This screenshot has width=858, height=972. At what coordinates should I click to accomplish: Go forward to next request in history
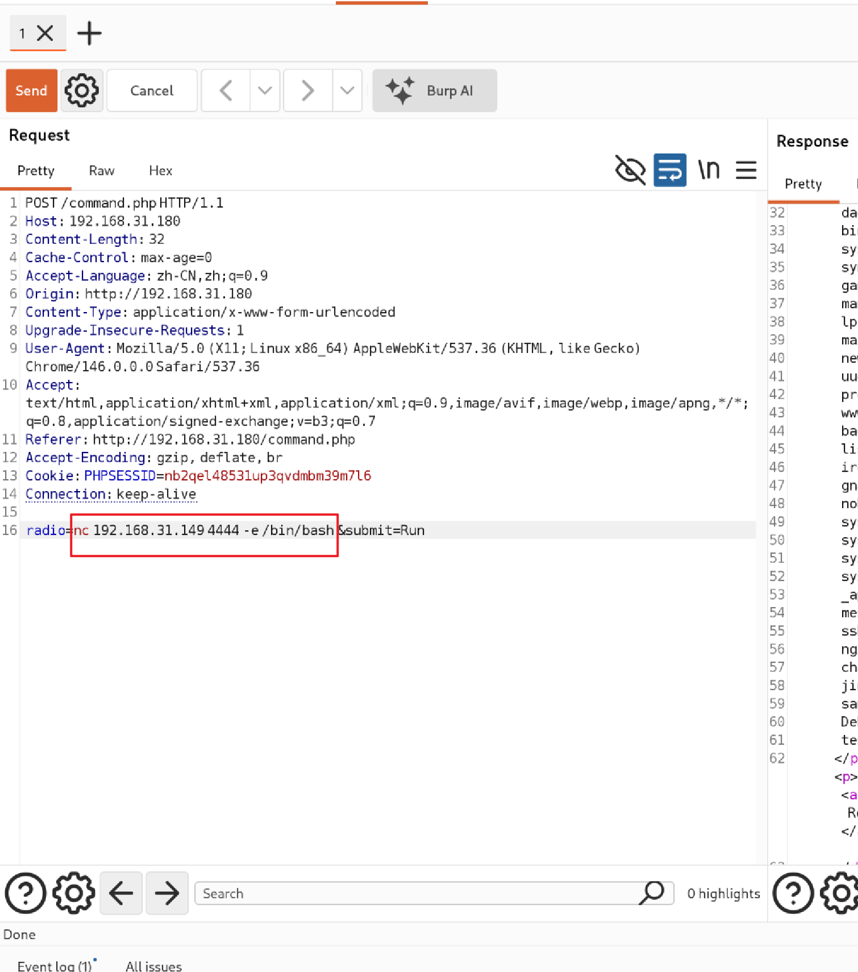pos(307,90)
